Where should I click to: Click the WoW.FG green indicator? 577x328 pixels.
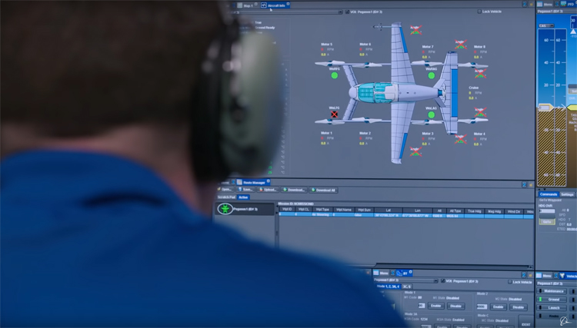click(334, 75)
